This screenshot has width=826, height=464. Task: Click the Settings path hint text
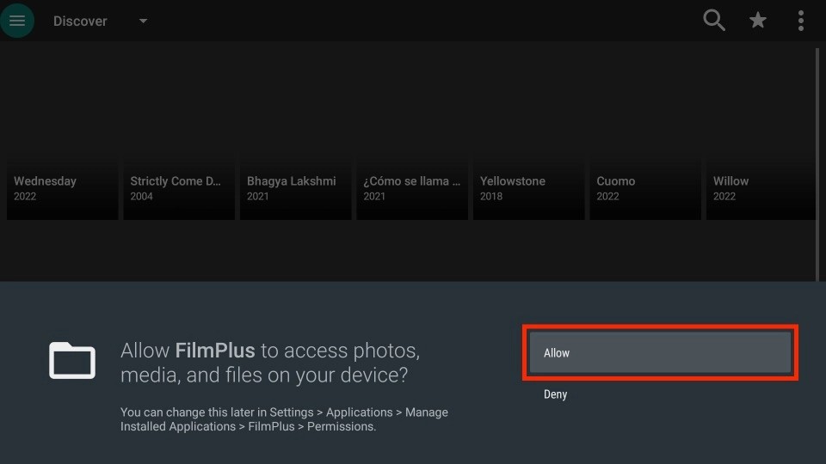(284, 419)
